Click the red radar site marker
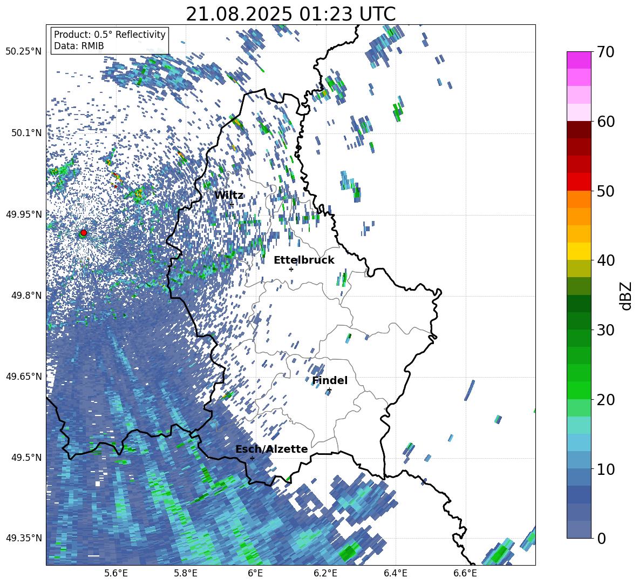The image size is (639, 584). pos(84,232)
